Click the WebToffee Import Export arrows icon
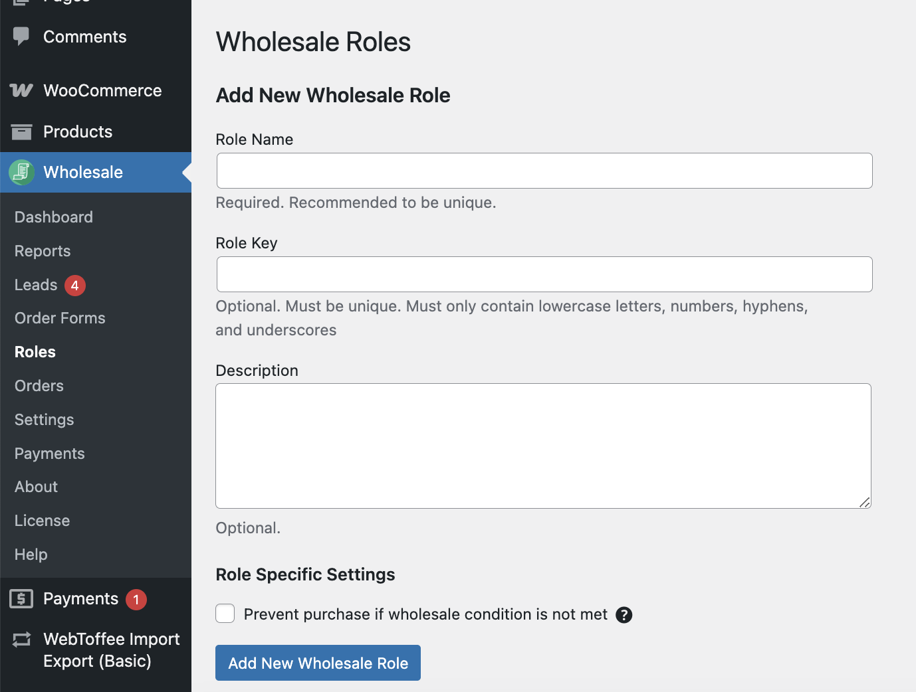The image size is (916, 692). point(21,639)
